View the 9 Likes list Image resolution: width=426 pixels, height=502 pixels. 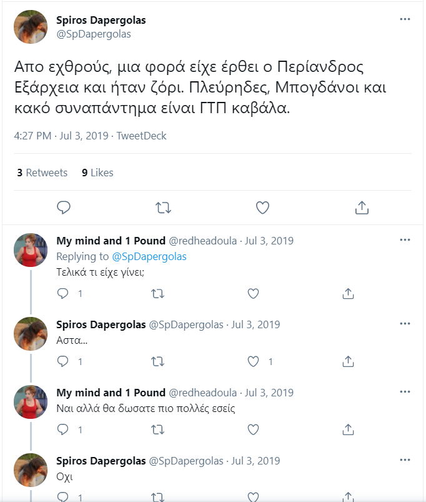97,173
